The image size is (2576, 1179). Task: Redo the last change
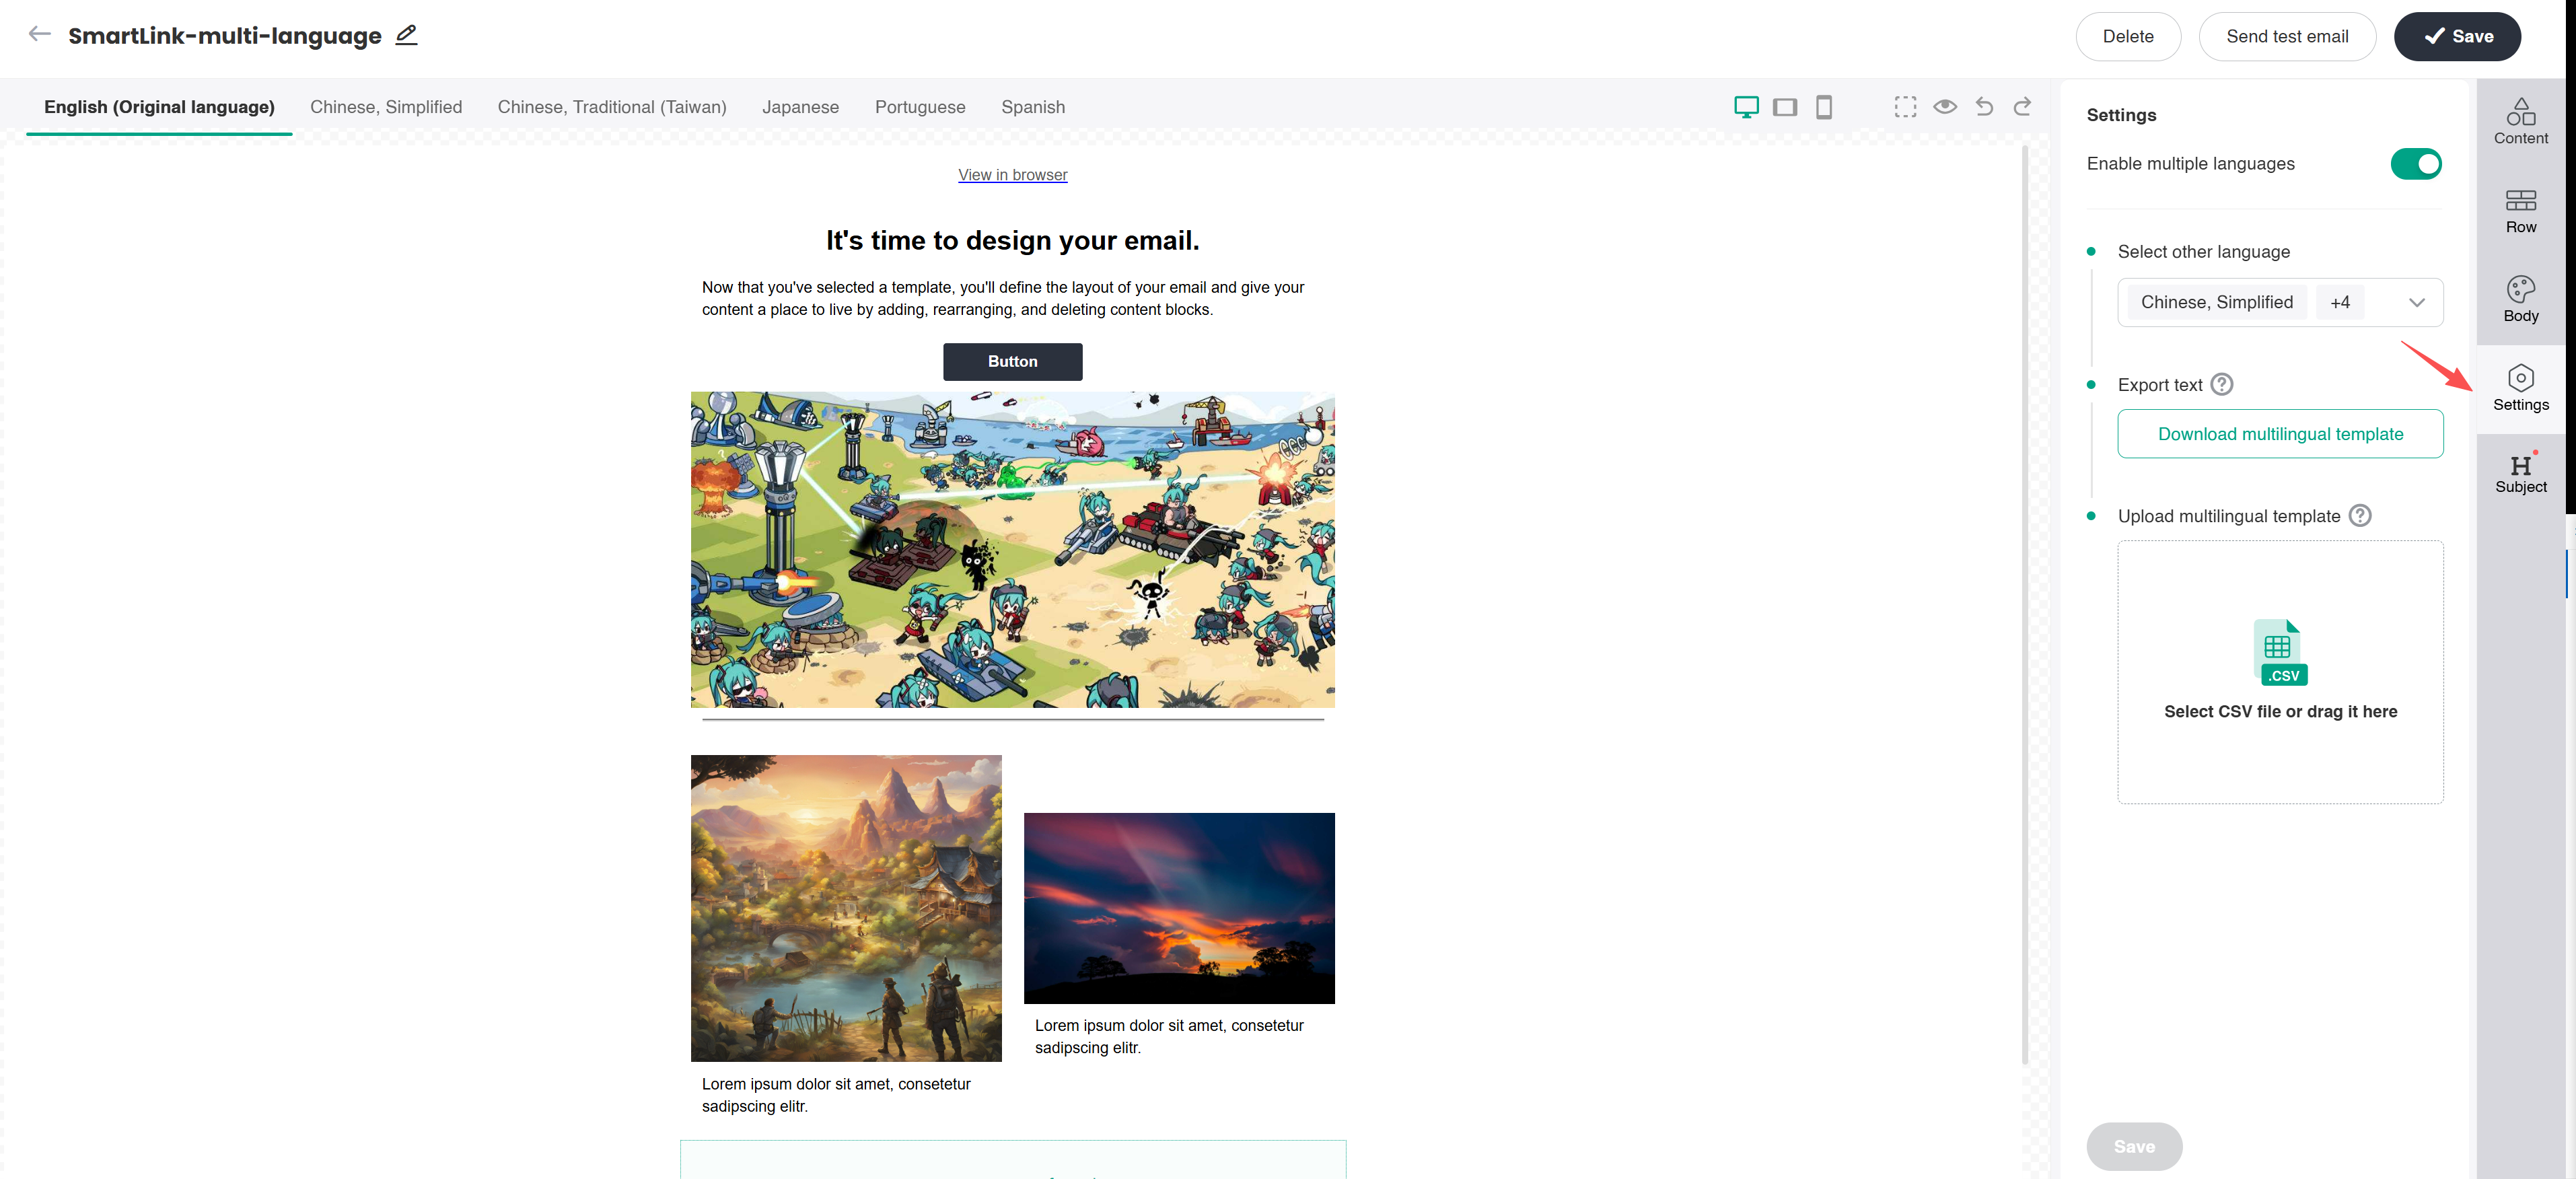(2022, 107)
